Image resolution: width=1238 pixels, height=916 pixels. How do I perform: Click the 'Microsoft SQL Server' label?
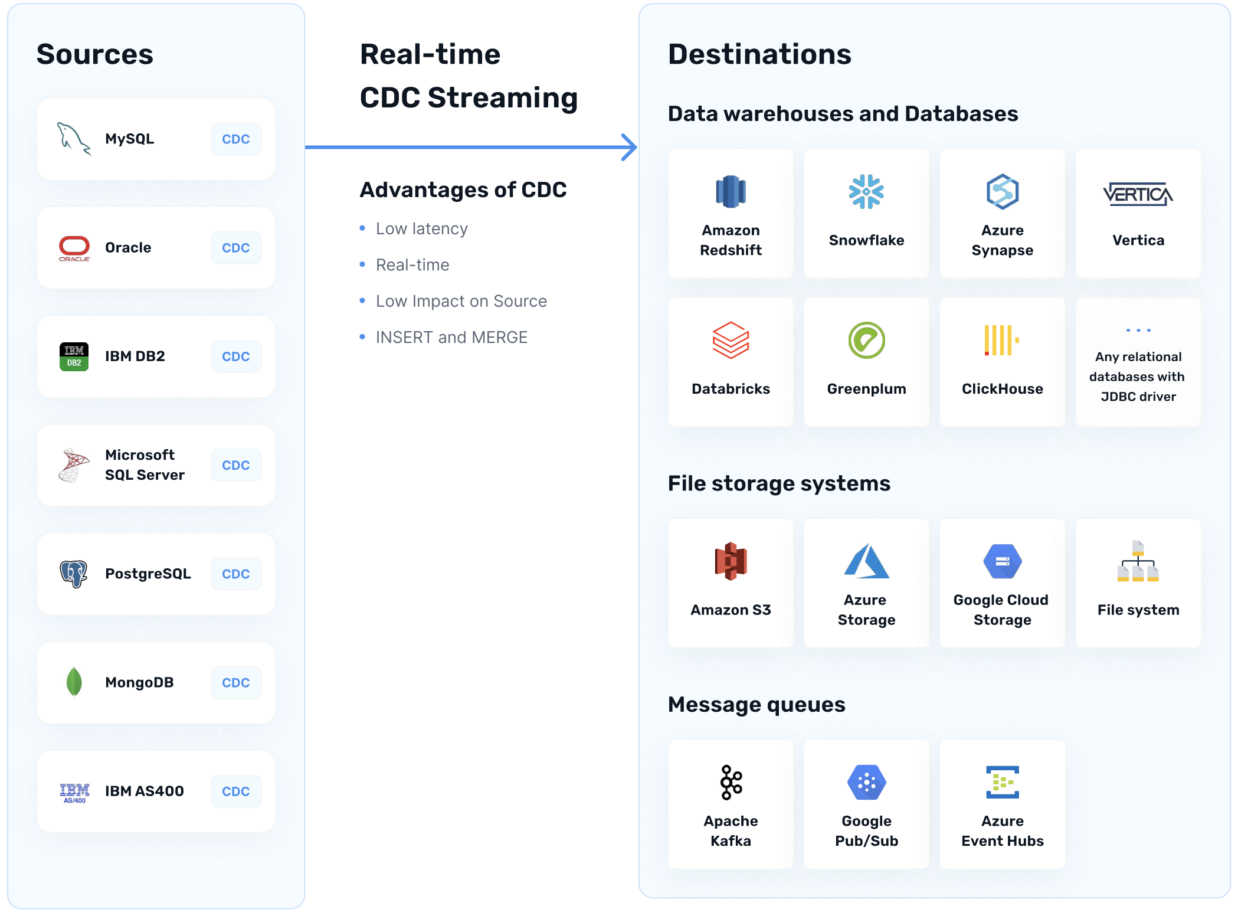[145, 465]
